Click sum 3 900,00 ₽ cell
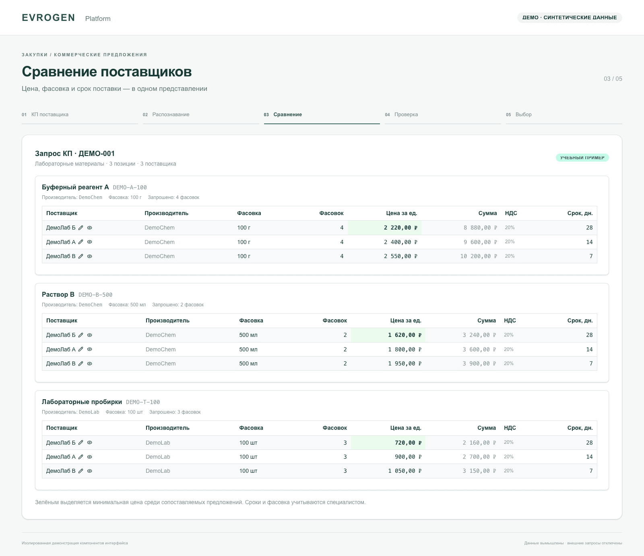 click(x=479, y=363)
